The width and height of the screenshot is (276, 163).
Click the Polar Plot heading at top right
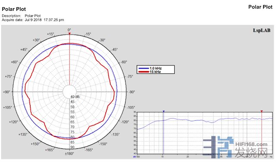[260, 7]
